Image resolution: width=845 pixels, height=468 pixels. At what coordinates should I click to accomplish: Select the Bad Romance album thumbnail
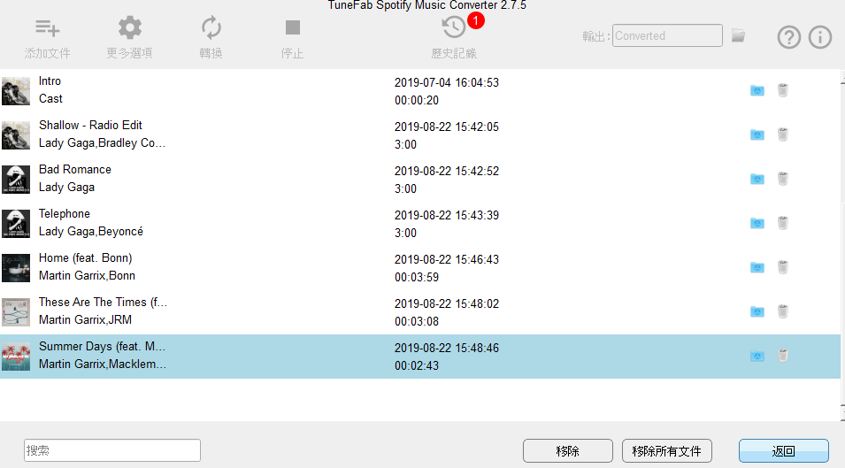point(16,179)
